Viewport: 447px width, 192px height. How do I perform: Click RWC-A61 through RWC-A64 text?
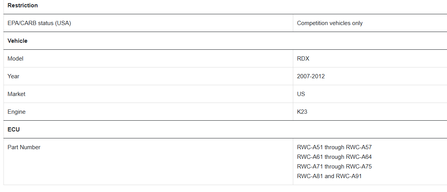coord(335,157)
